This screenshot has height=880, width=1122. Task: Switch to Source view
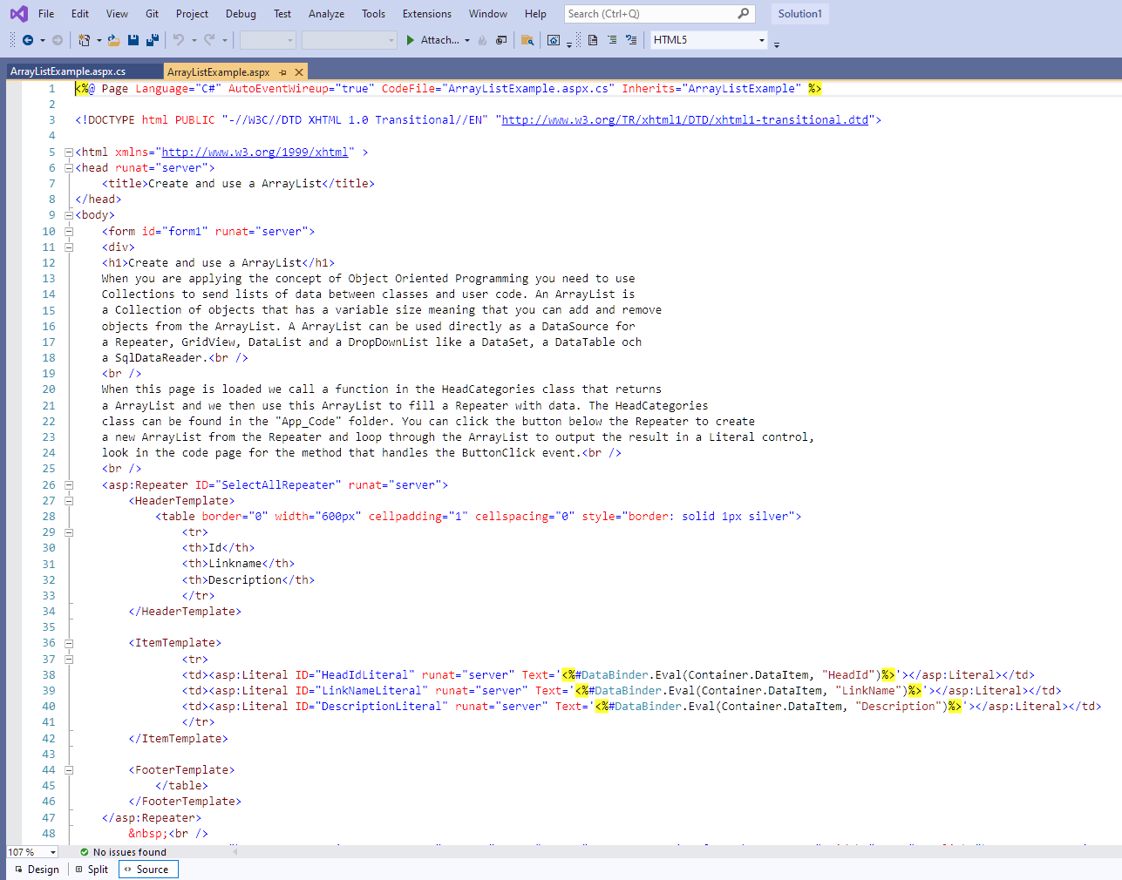click(x=148, y=870)
